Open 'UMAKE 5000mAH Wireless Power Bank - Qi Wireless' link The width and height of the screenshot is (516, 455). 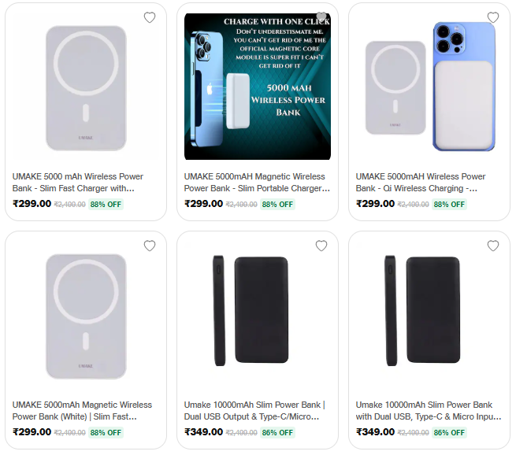421,183
